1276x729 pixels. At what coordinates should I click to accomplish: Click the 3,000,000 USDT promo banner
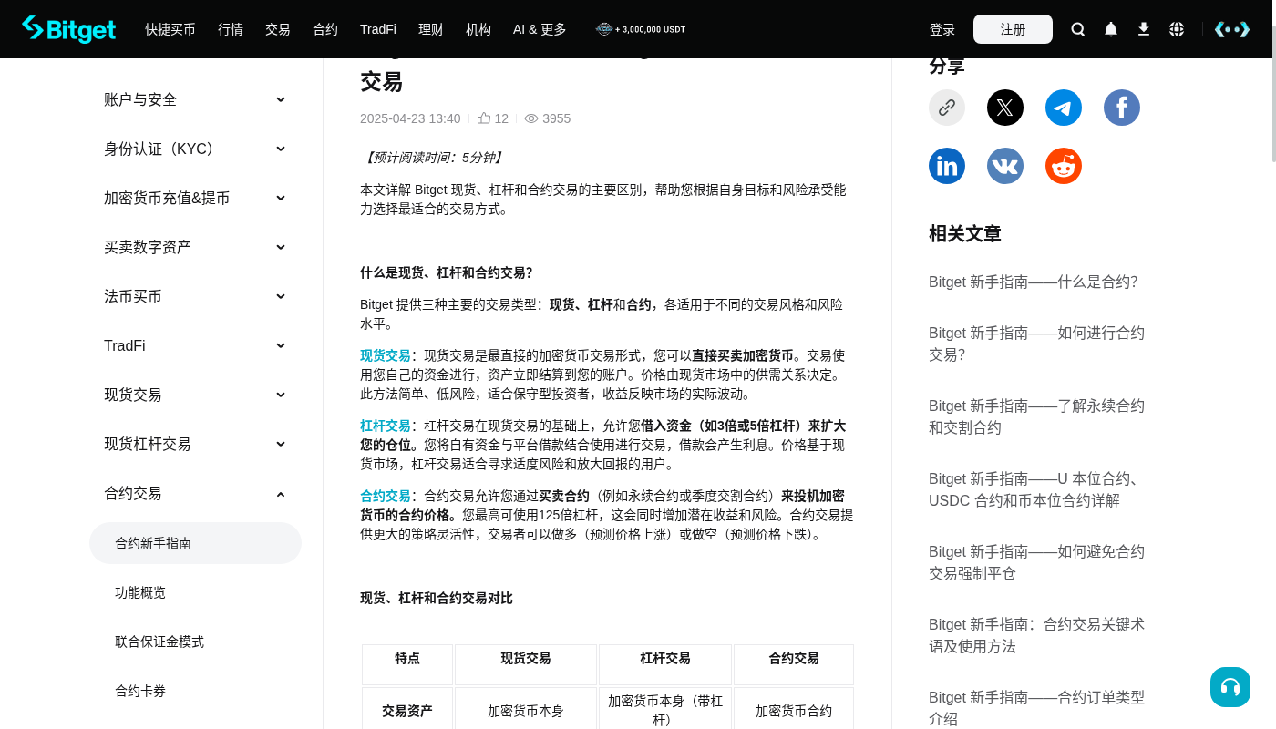pyautogui.click(x=641, y=29)
